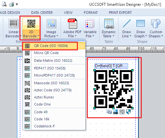165x138 pixels.
Task: Click the Custom Shapes icon
Action: point(156,23)
